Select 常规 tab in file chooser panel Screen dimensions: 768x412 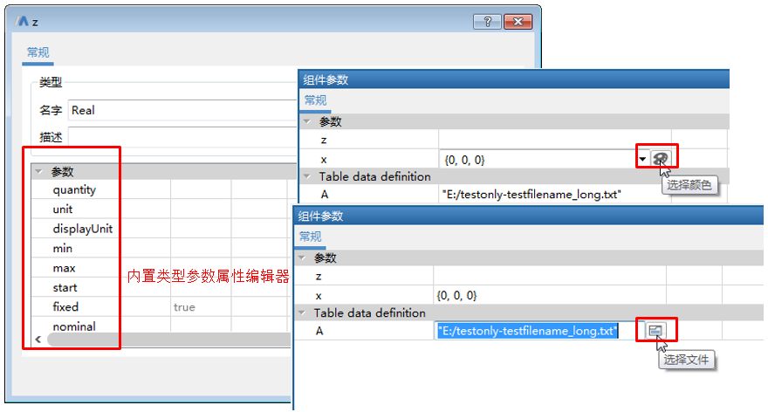[x=311, y=237]
